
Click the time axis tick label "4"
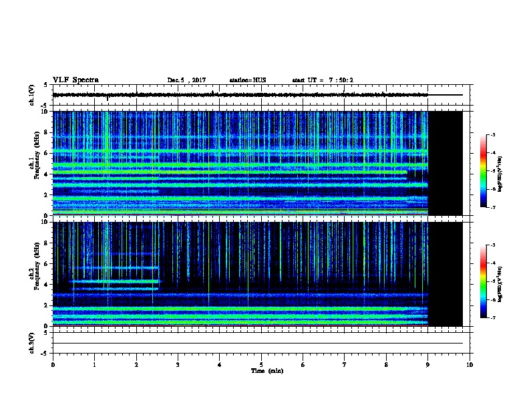click(x=220, y=364)
